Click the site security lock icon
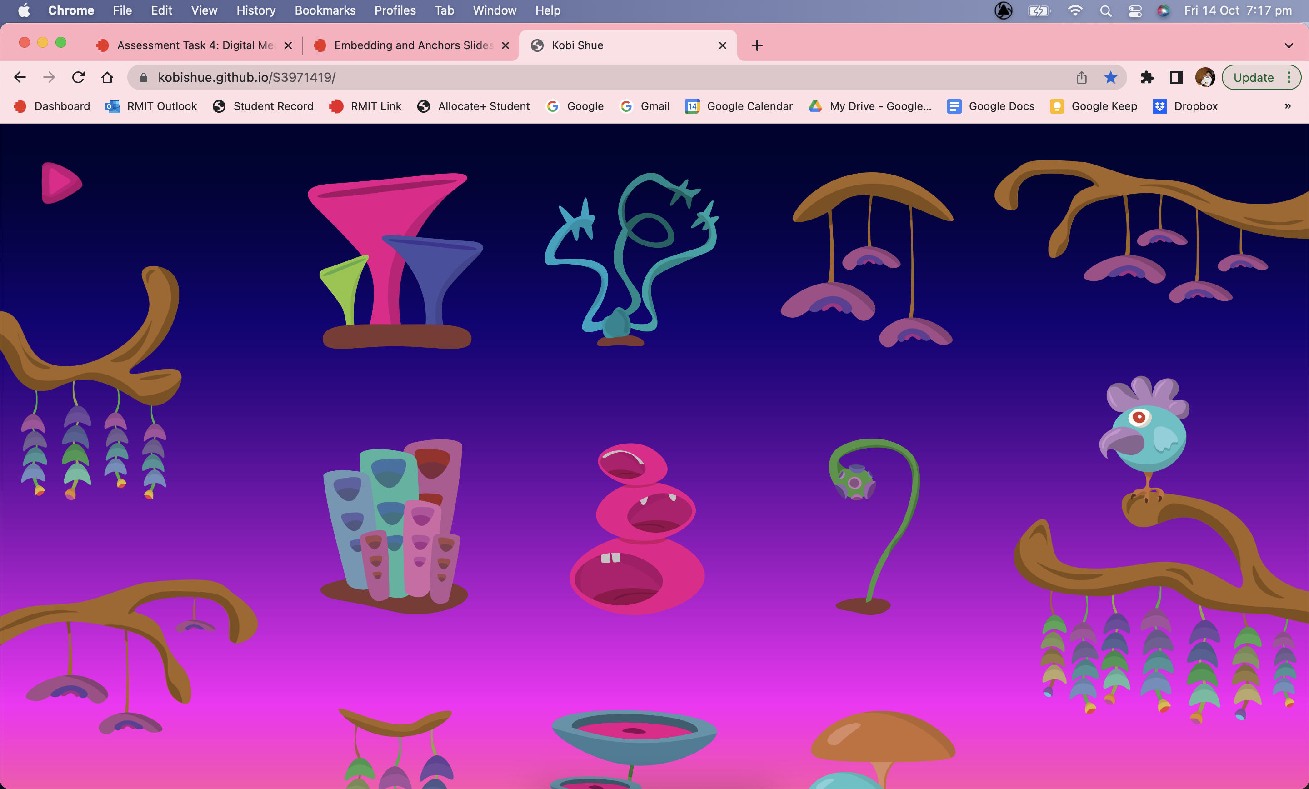Viewport: 1309px width, 789px height. 143,77
